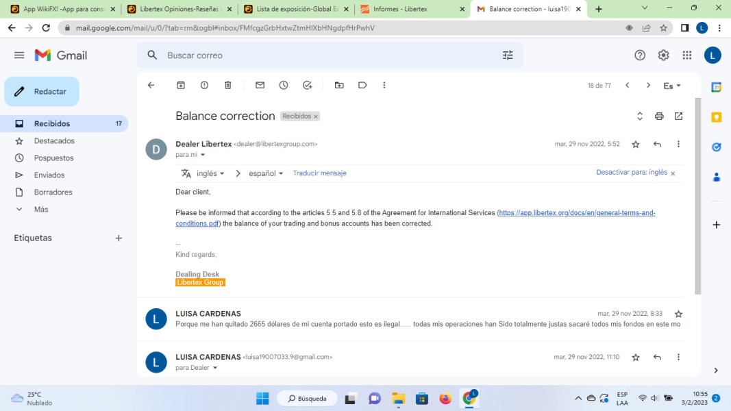Reload the page

pos(46,28)
